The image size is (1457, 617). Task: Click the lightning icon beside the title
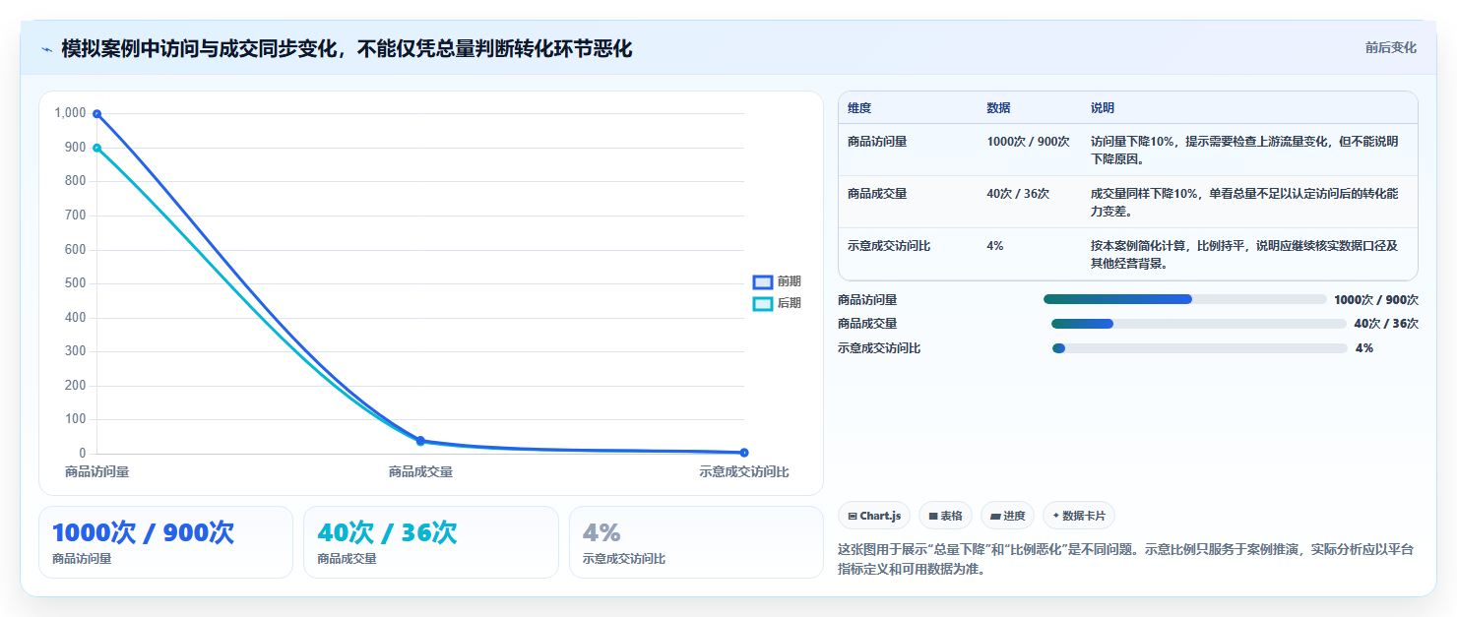tap(46, 49)
